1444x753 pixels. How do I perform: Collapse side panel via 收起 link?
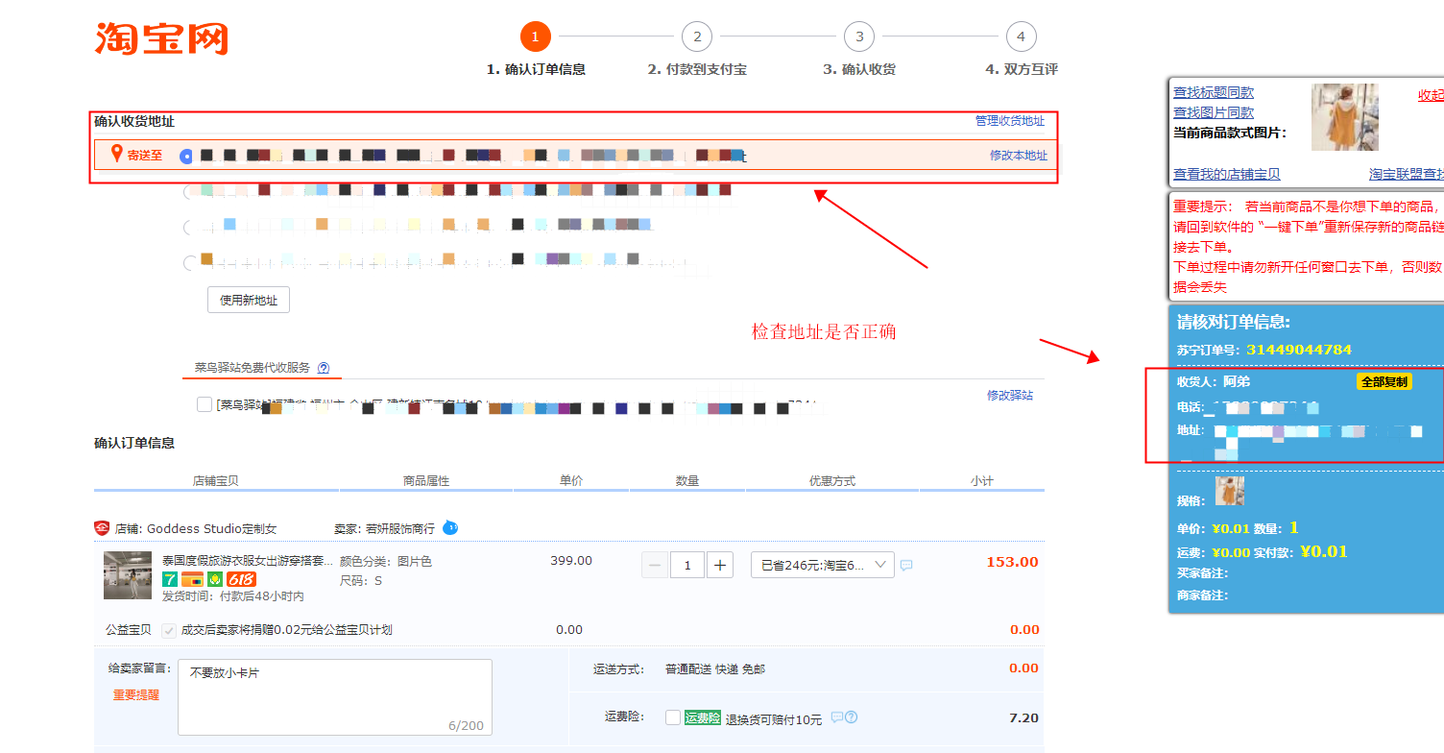coord(1431,95)
